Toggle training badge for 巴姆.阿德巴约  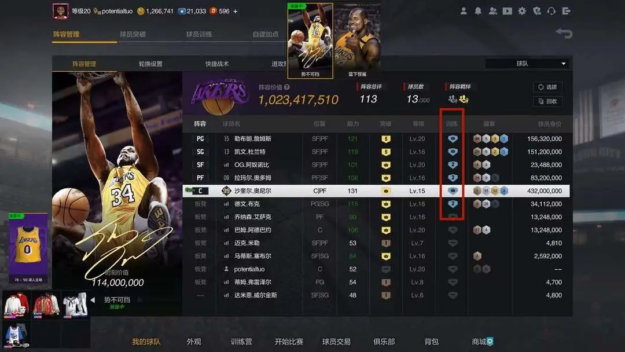point(453,230)
